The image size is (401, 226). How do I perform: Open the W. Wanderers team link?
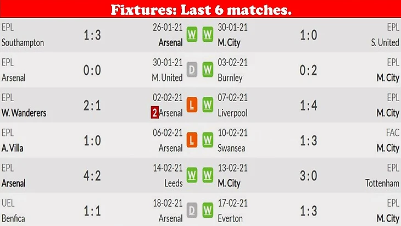click(24, 113)
